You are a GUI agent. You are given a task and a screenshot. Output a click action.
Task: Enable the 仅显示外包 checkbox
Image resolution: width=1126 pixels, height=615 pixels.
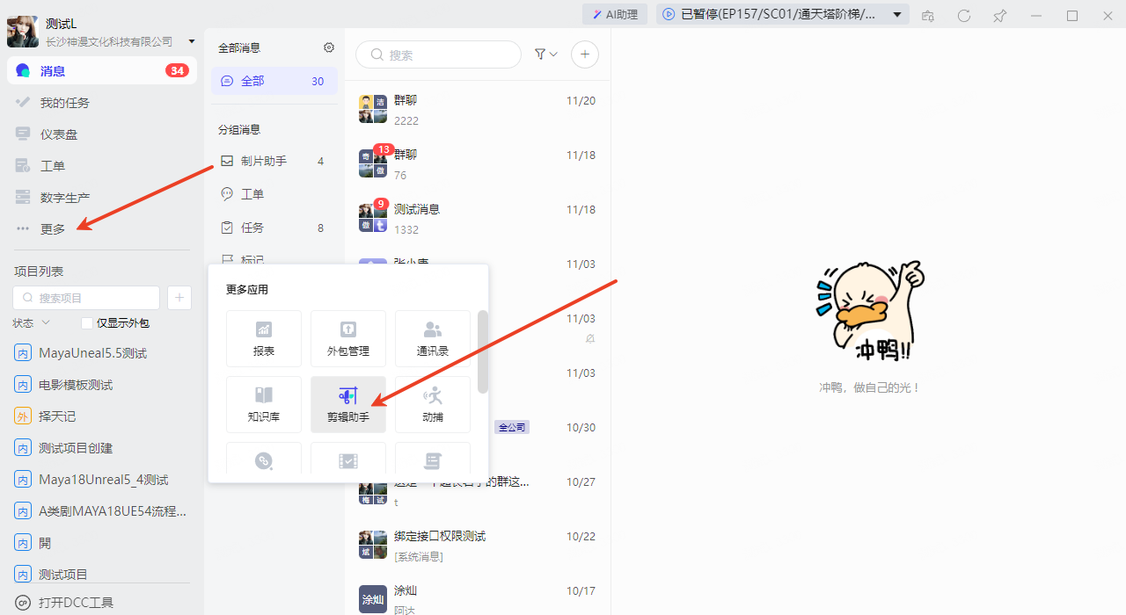coord(87,323)
